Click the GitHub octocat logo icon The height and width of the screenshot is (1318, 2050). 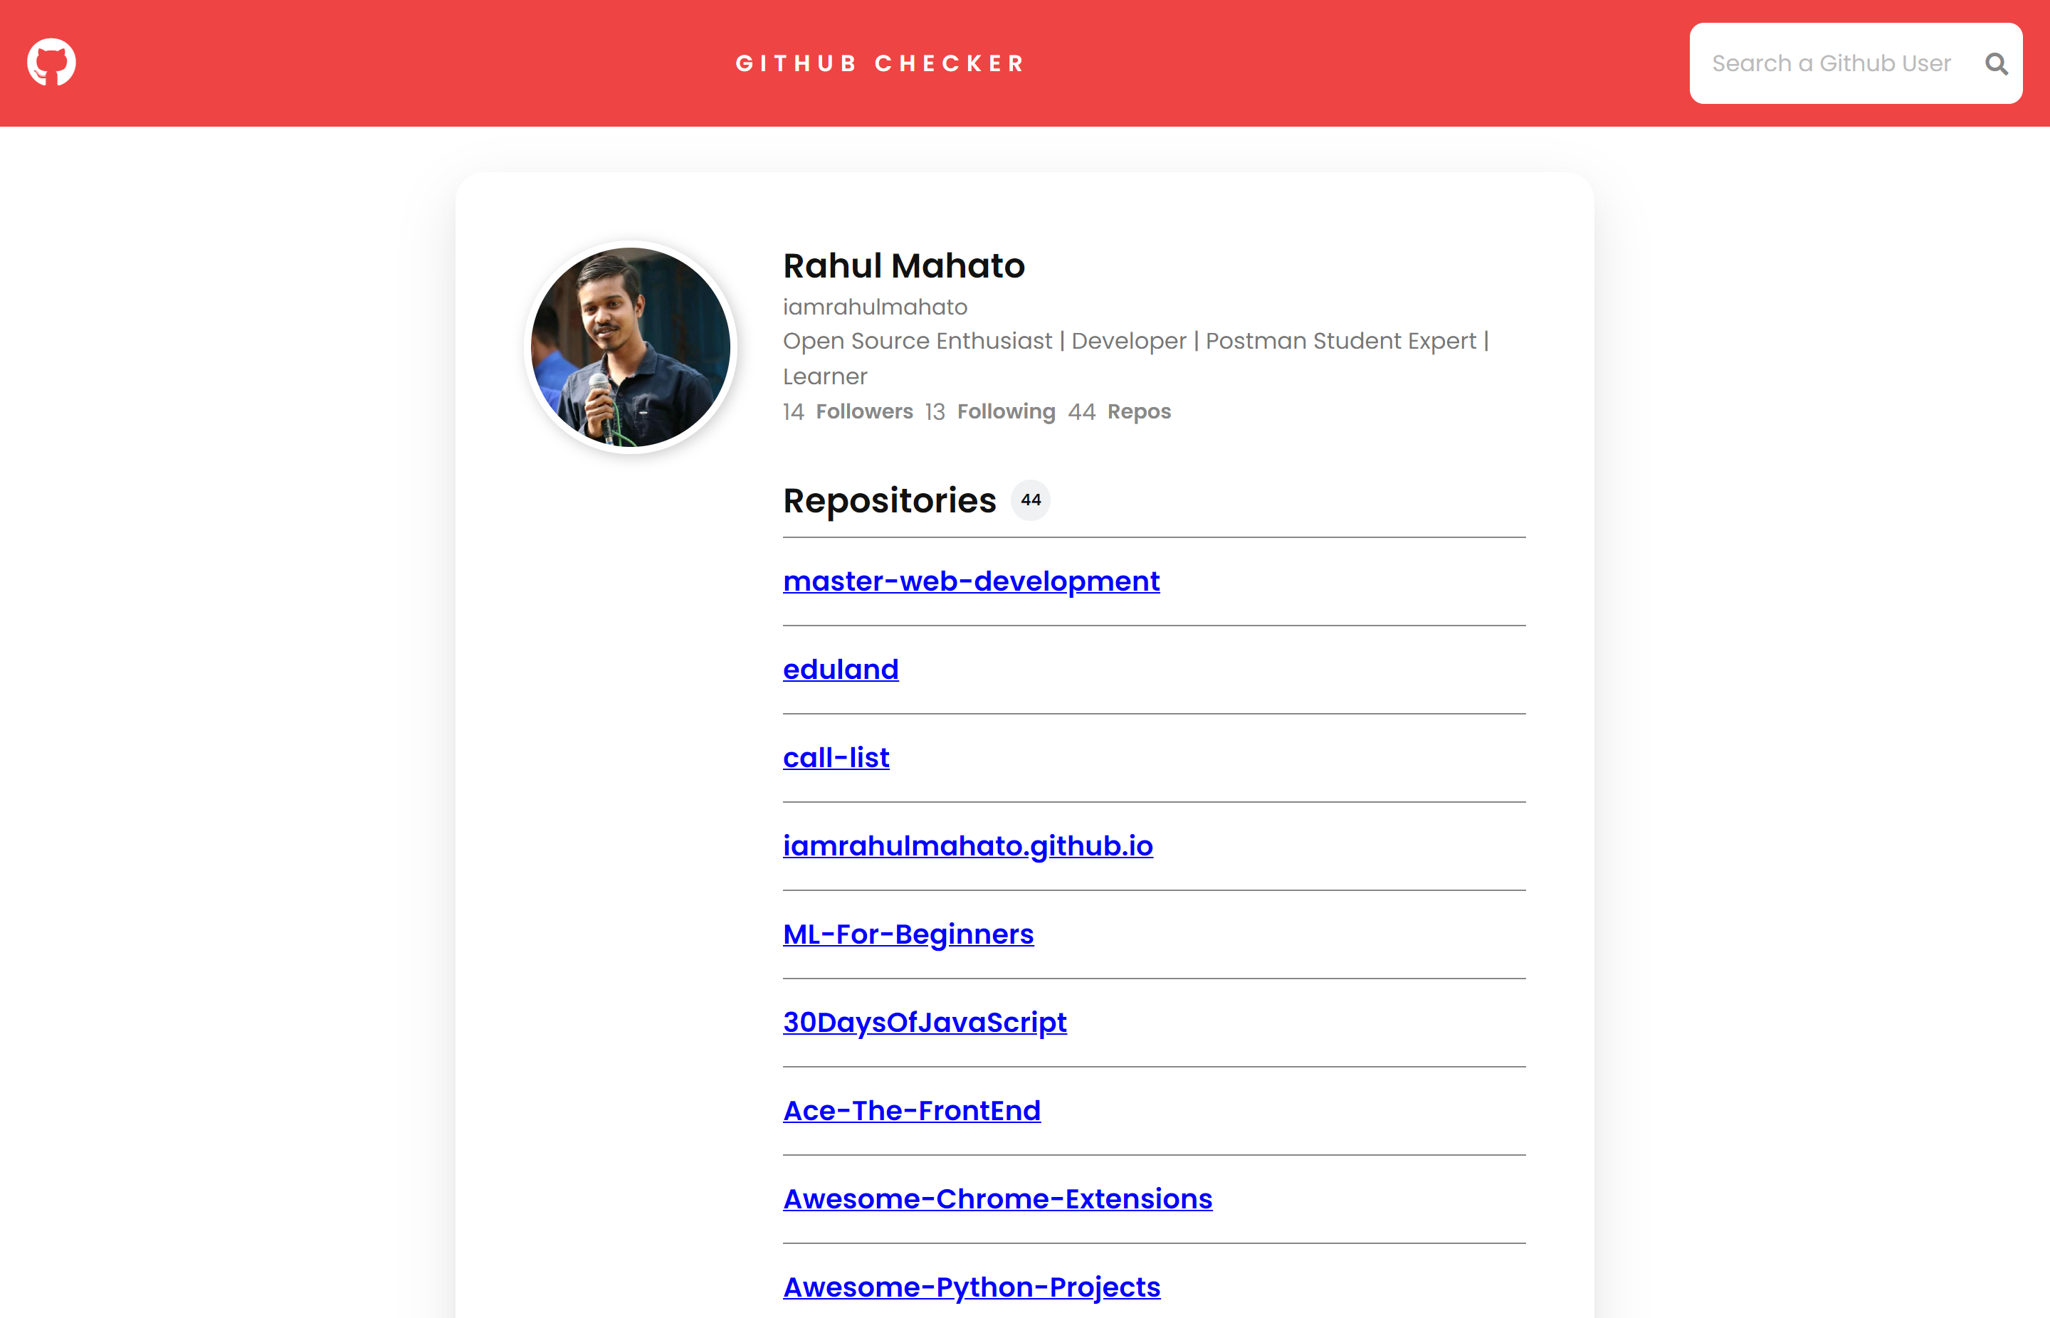tap(51, 63)
